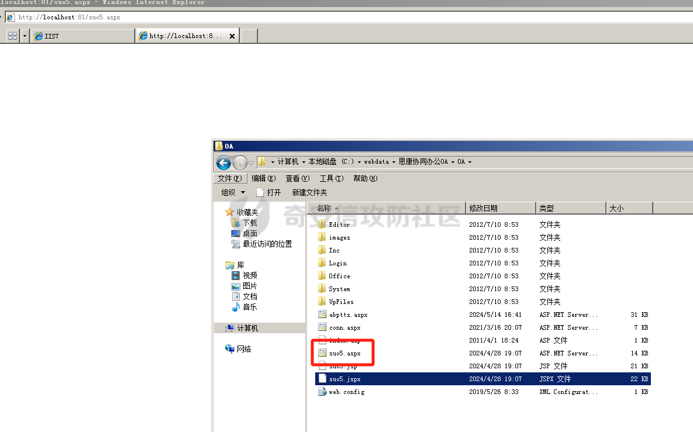Open the 工具(T) menu

332,178
